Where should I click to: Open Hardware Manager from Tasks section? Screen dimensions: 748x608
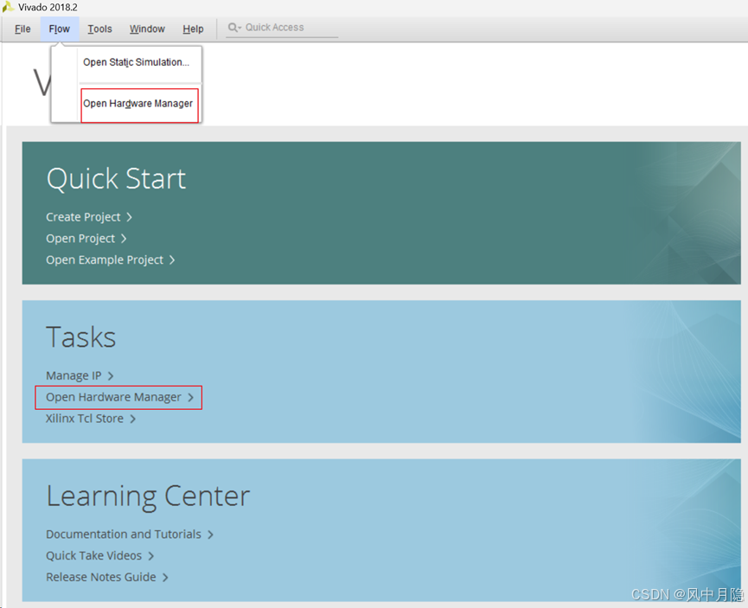[x=113, y=397]
